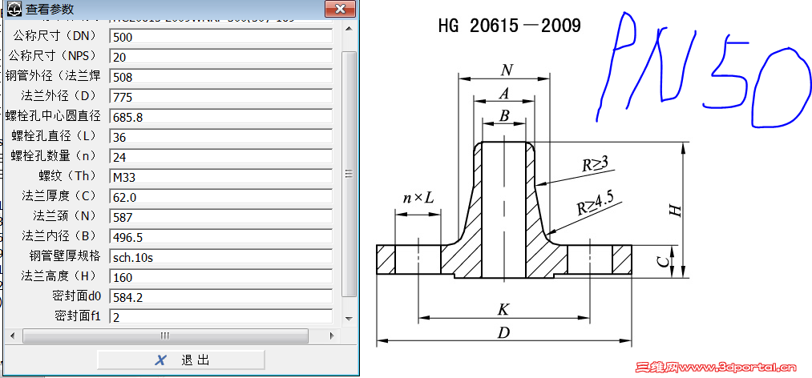The width and height of the screenshot is (812, 378).
Task: Click the vertical scrollbar thumb
Action: 349,173
